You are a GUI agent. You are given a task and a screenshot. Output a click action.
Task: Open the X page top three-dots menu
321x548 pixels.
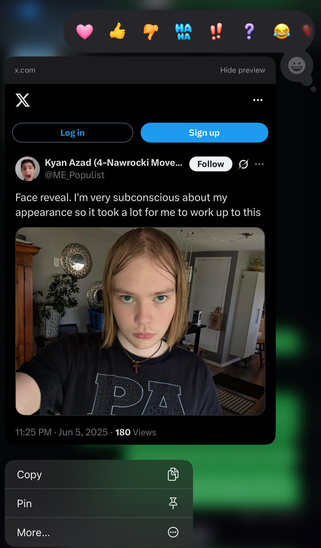(x=258, y=100)
